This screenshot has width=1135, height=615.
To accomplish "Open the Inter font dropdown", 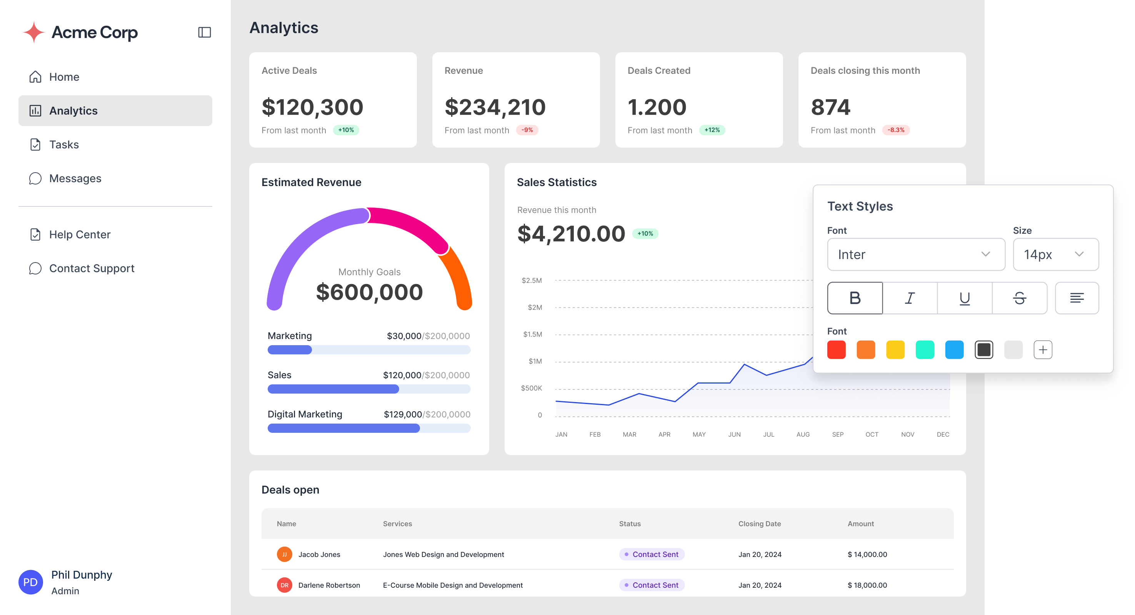I will point(916,254).
